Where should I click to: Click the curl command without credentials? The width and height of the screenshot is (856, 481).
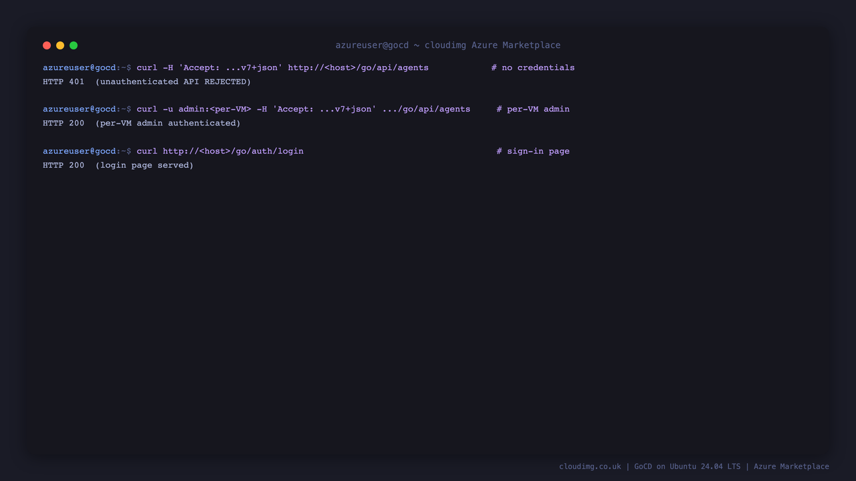[282, 67]
